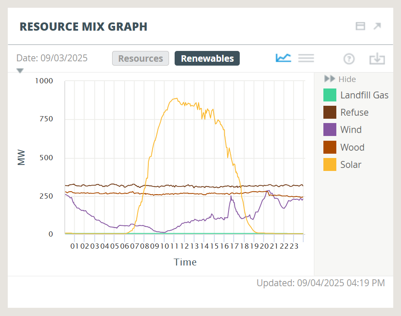
Task: Expand the date picker triangle
Action: click(x=20, y=71)
